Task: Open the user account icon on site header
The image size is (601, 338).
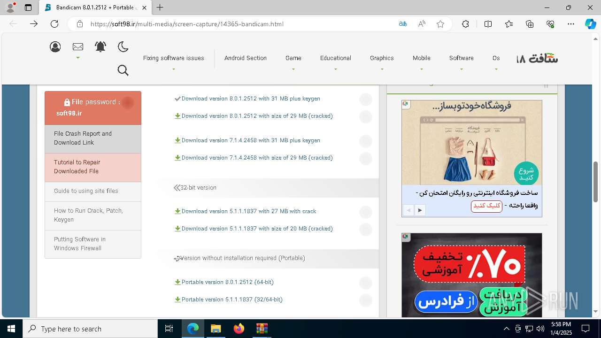Action: coord(55,46)
